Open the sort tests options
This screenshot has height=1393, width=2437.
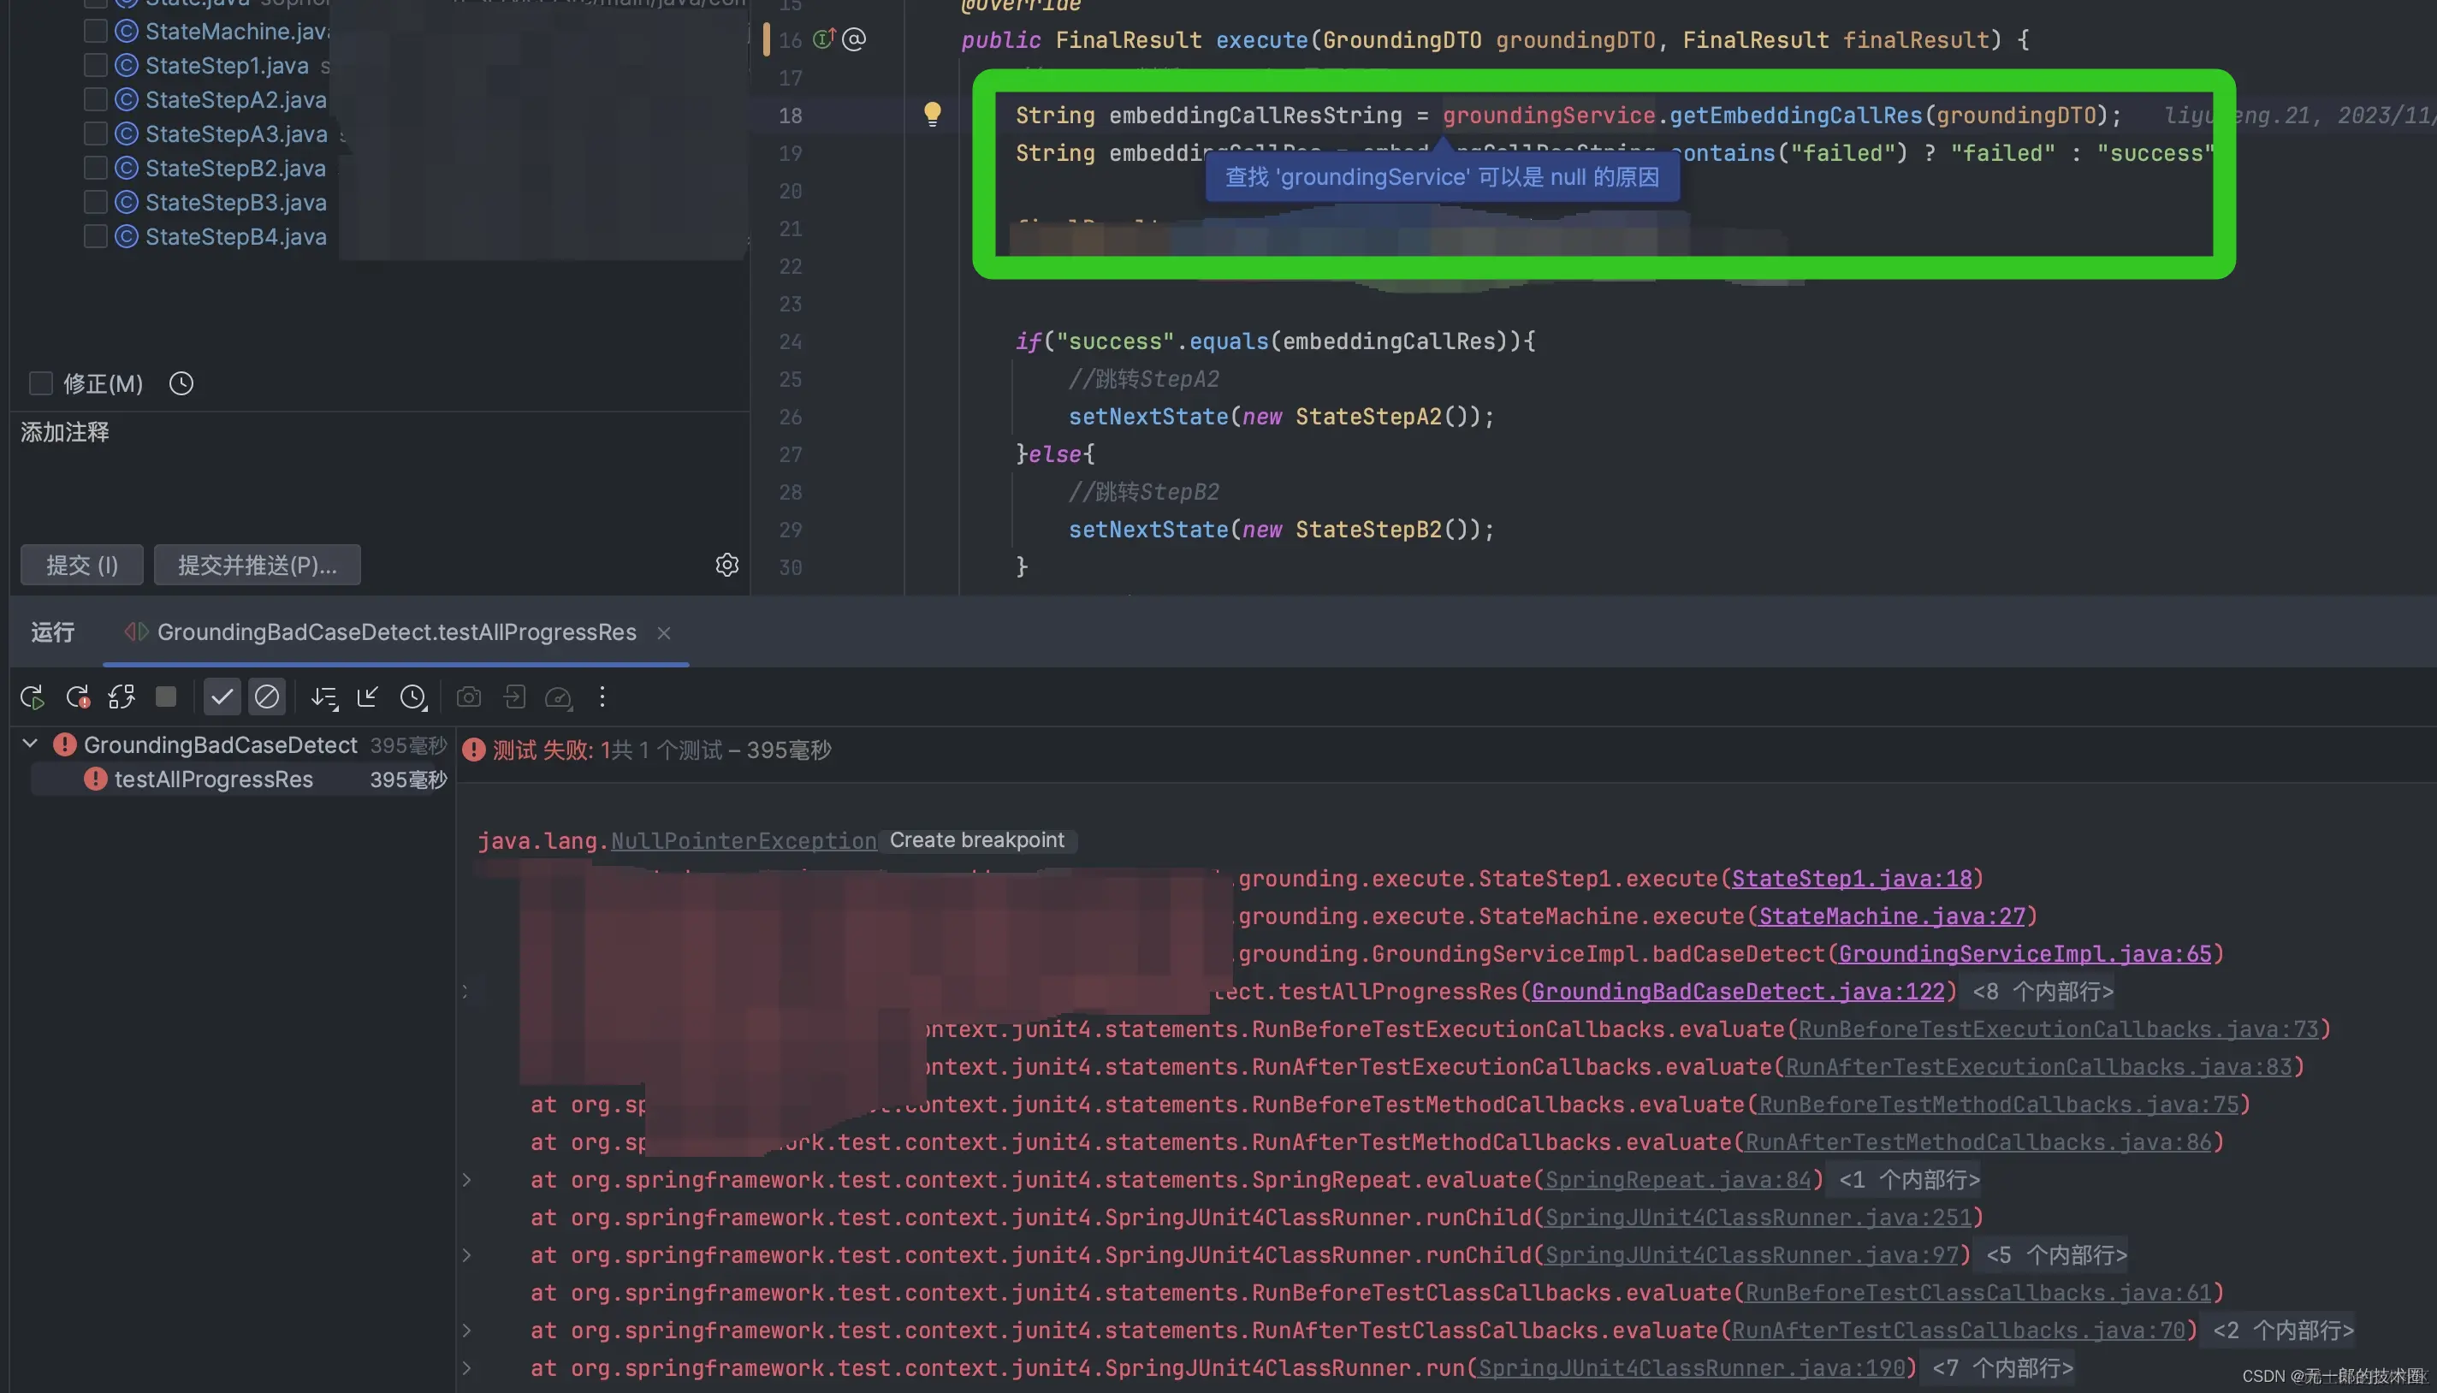point(324,697)
